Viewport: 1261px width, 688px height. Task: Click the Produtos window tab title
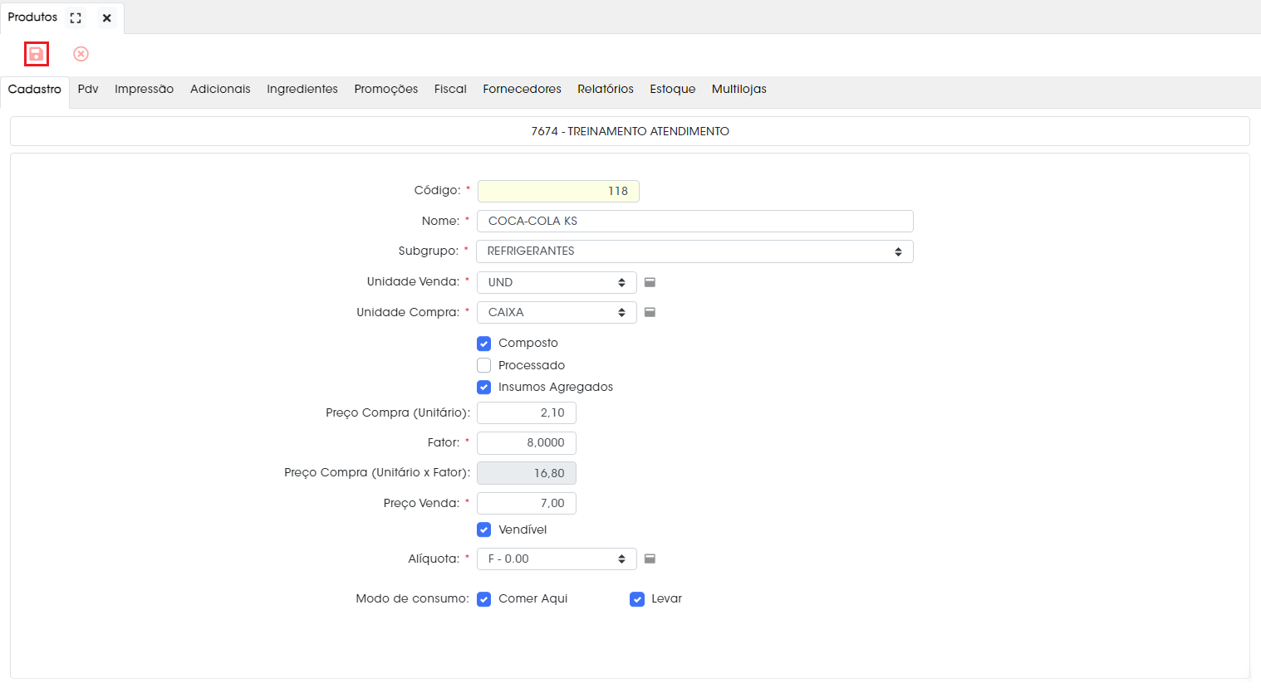(x=32, y=17)
